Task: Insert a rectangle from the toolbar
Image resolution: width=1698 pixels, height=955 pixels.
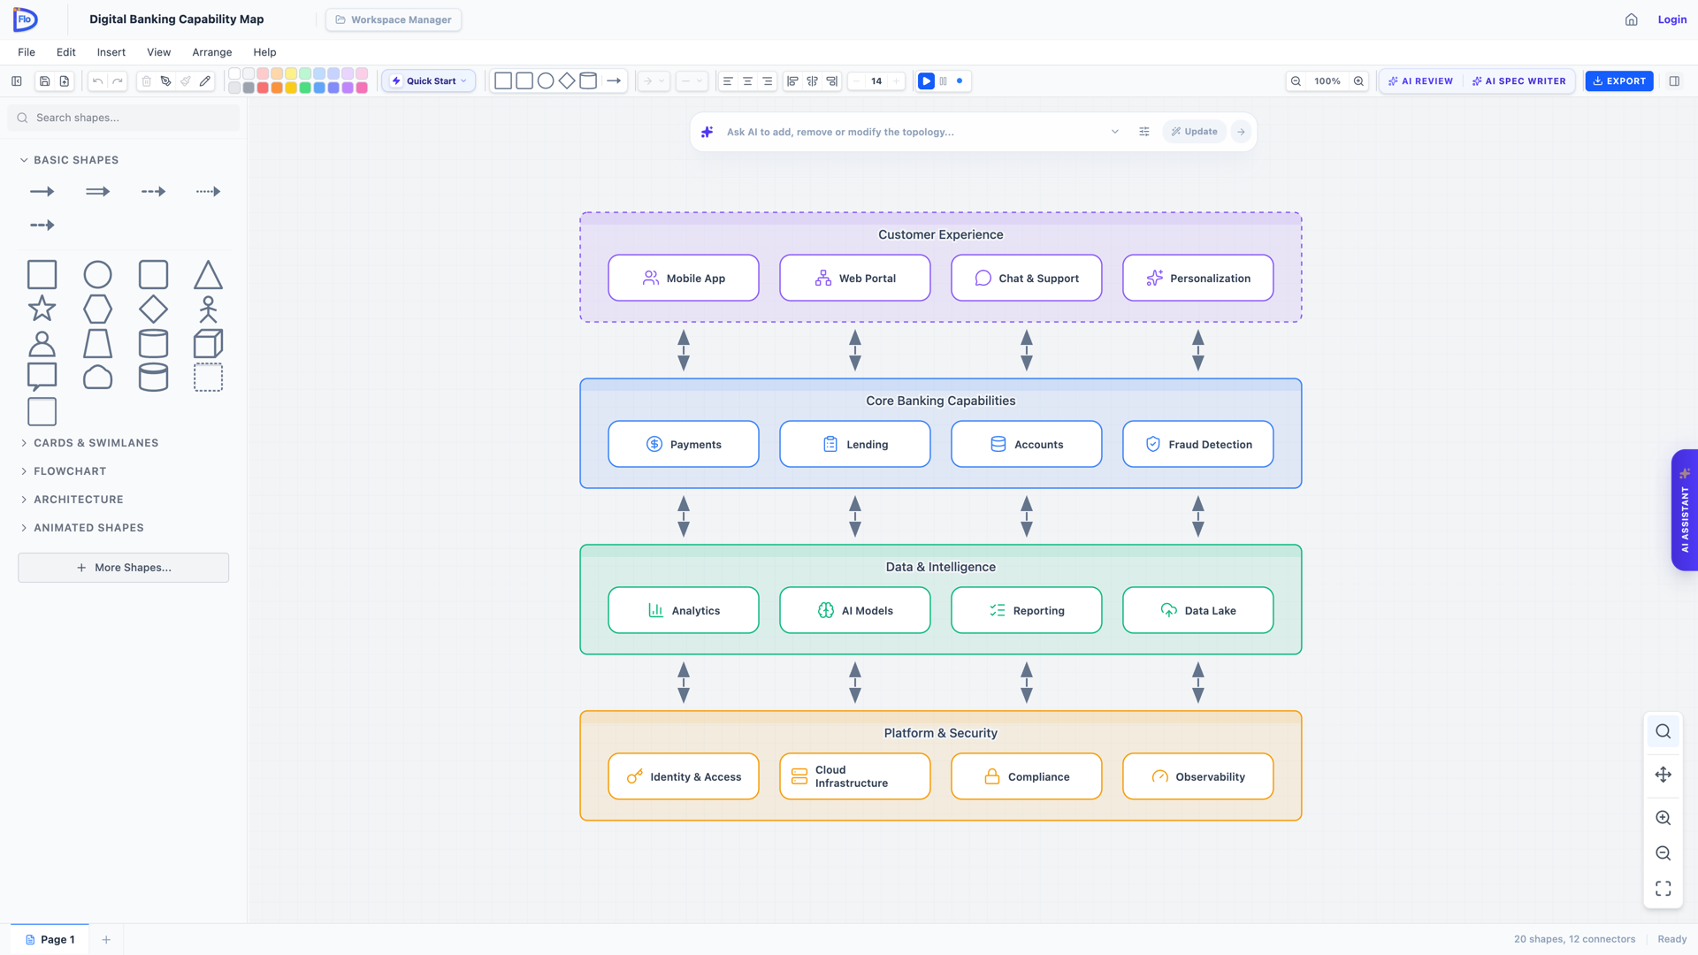Action: [503, 81]
